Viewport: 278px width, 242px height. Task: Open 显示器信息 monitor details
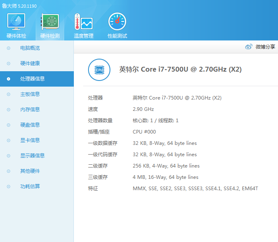(32, 156)
